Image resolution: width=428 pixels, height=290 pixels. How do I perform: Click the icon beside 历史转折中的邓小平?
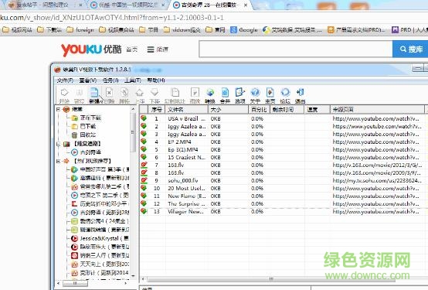tap(74, 204)
